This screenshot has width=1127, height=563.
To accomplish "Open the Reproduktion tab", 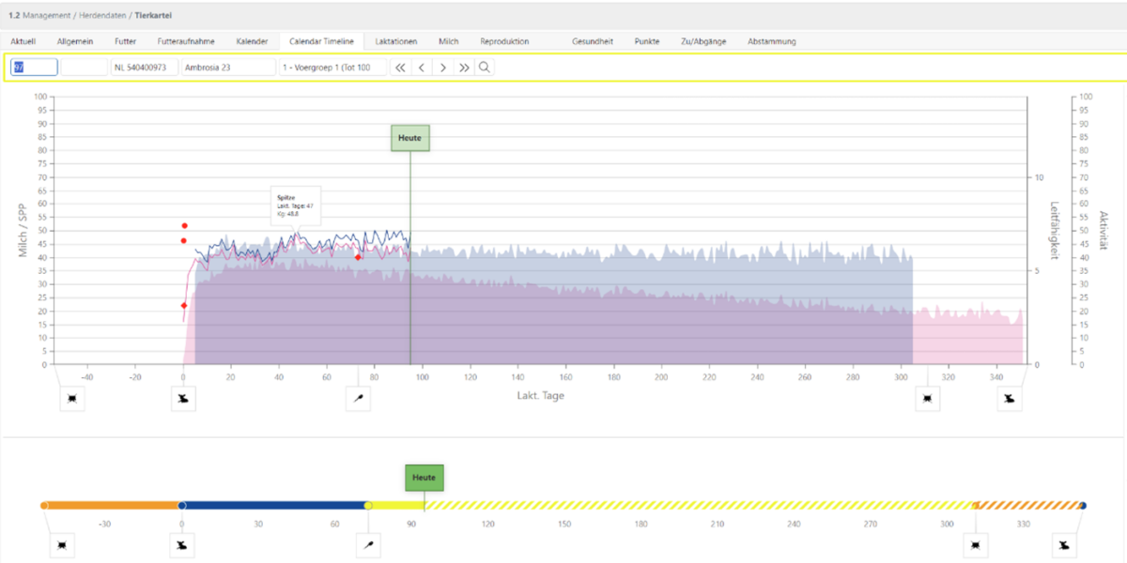I will click(504, 41).
